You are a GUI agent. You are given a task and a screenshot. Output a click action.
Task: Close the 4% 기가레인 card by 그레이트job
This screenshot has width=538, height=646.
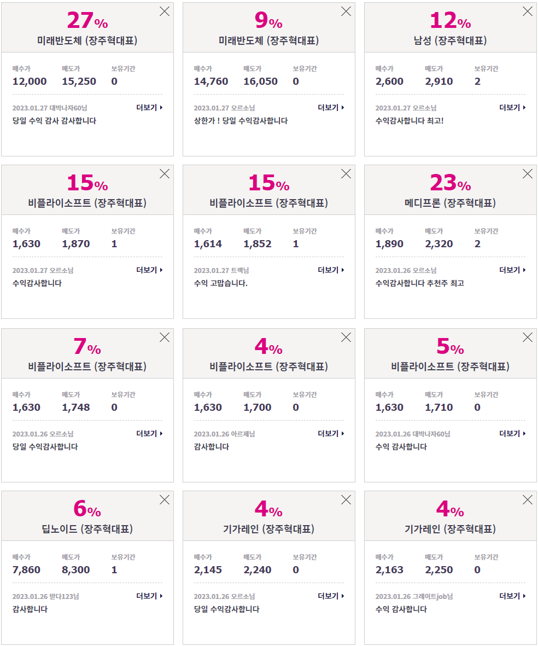point(527,499)
